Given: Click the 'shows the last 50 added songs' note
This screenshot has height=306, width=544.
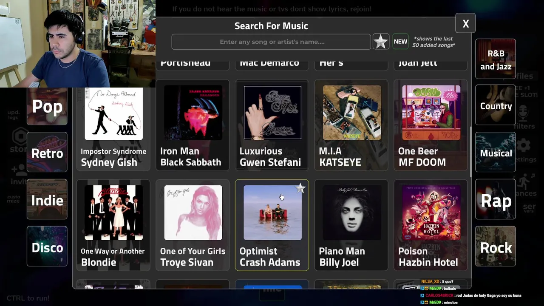Looking at the screenshot, I should pos(433,42).
